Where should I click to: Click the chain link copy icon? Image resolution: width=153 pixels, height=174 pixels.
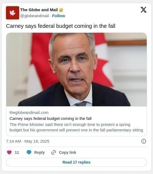pos(54,152)
